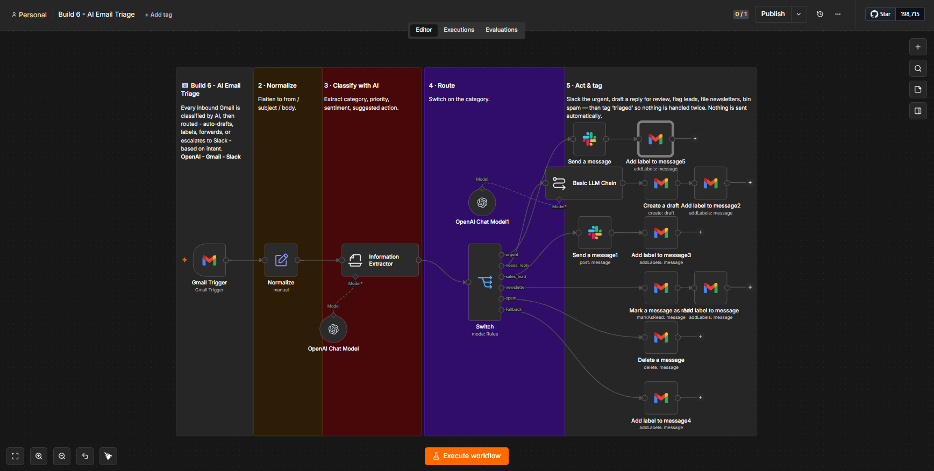Image resolution: width=934 pixels, height=471 pixels.
Task: Open the three-dot workflow menu
Action: point(838,14)
